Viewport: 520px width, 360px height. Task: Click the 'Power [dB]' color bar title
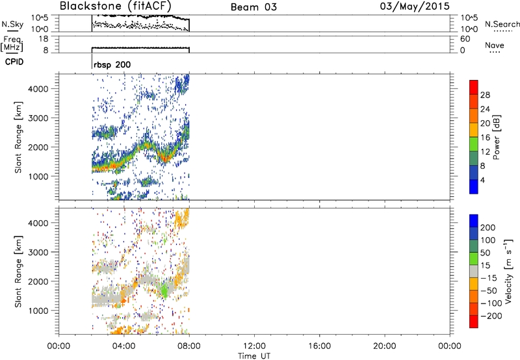[x=497, y=137]
